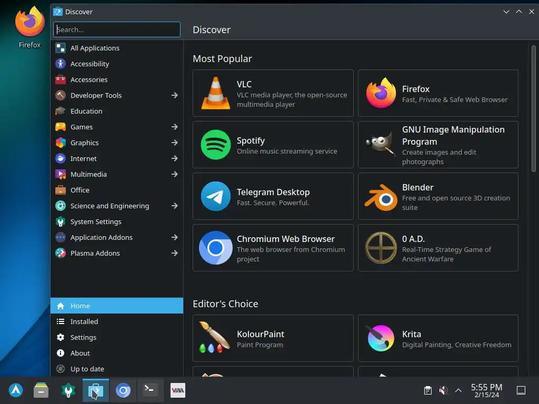Click the vertical scrollbar of app list
The width and height of the screenshot is (539, 404).
coord(534,108)
